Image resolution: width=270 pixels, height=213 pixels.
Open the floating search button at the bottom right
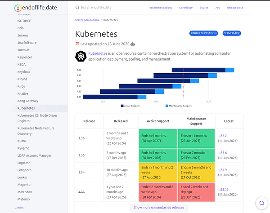tap(262, 203)
